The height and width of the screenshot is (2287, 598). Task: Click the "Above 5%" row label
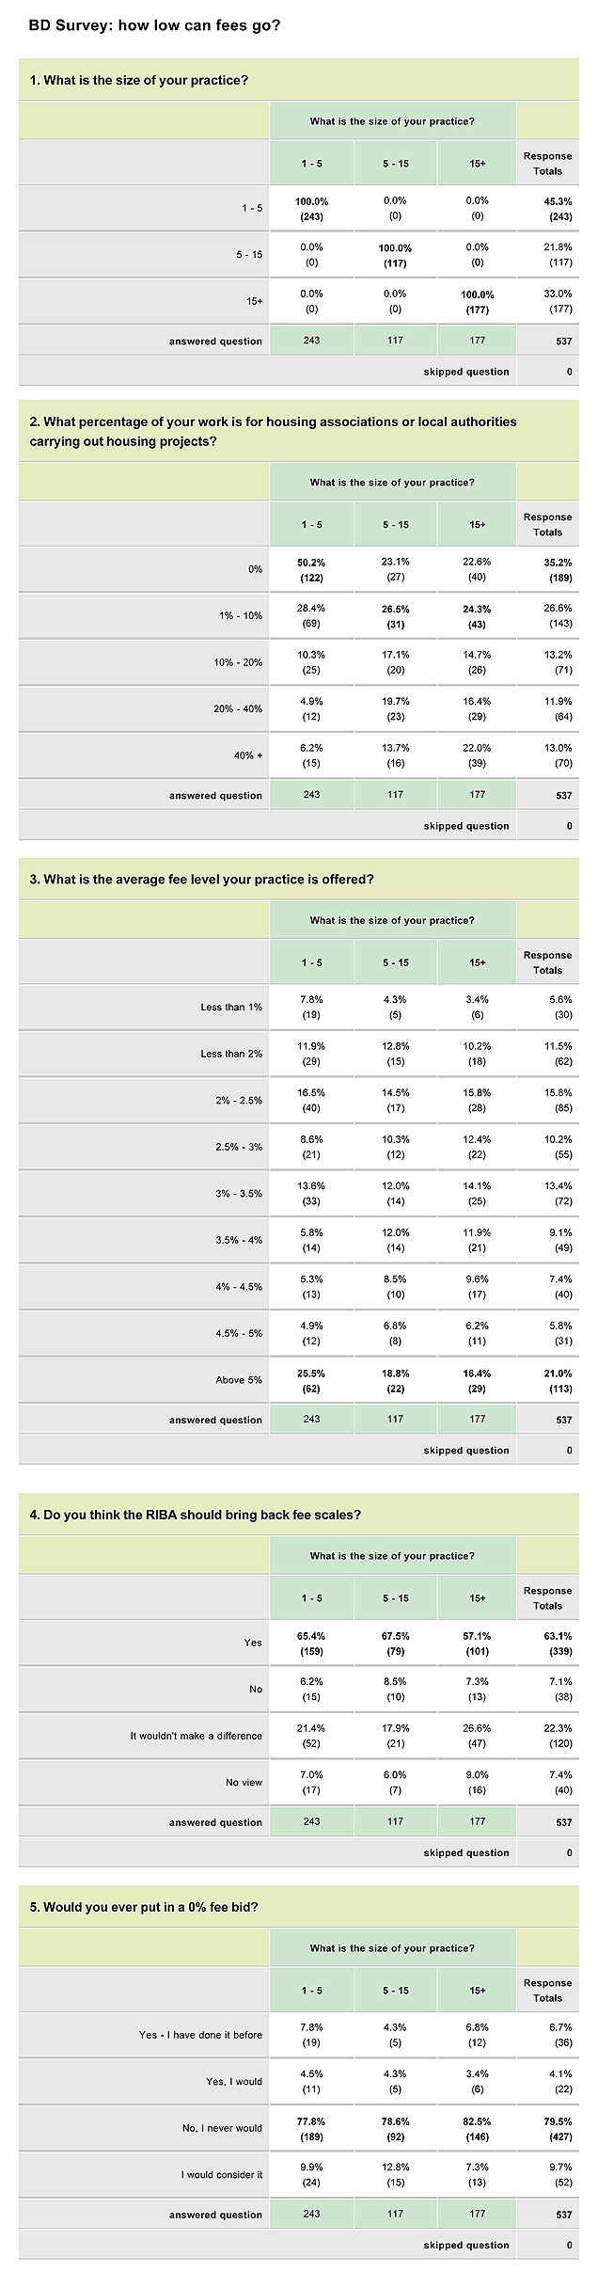(x=239, y=1380)
